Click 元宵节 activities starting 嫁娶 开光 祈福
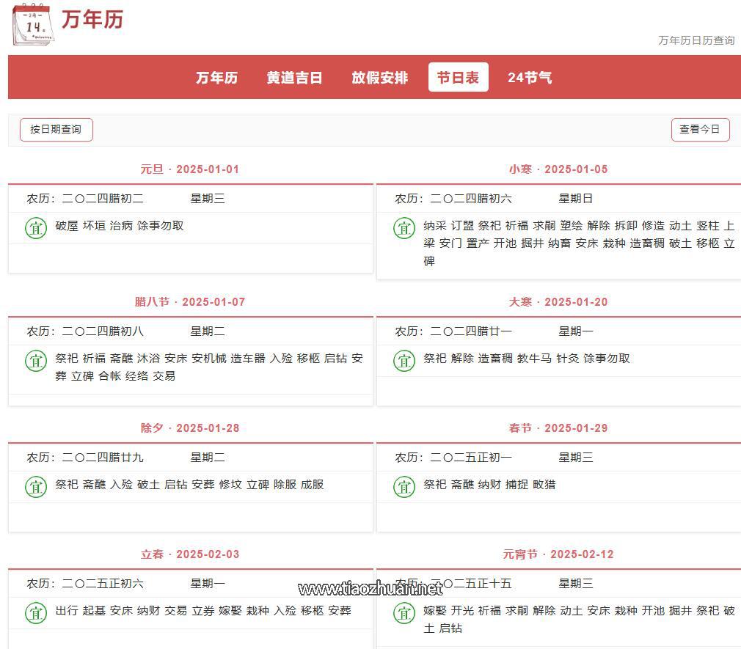This screenshot has height=649, width=741. pyautogui.click(x=579, y=619)
